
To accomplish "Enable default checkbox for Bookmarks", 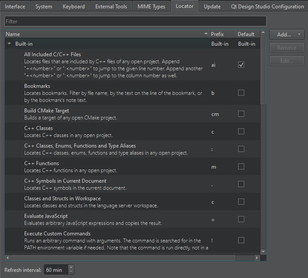I will 241,93.
